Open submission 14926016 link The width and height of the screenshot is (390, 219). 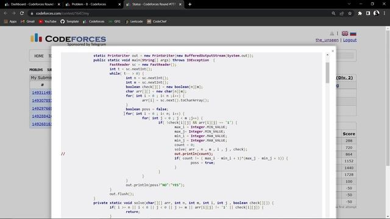pyautogui.click(x=42, y=124)
